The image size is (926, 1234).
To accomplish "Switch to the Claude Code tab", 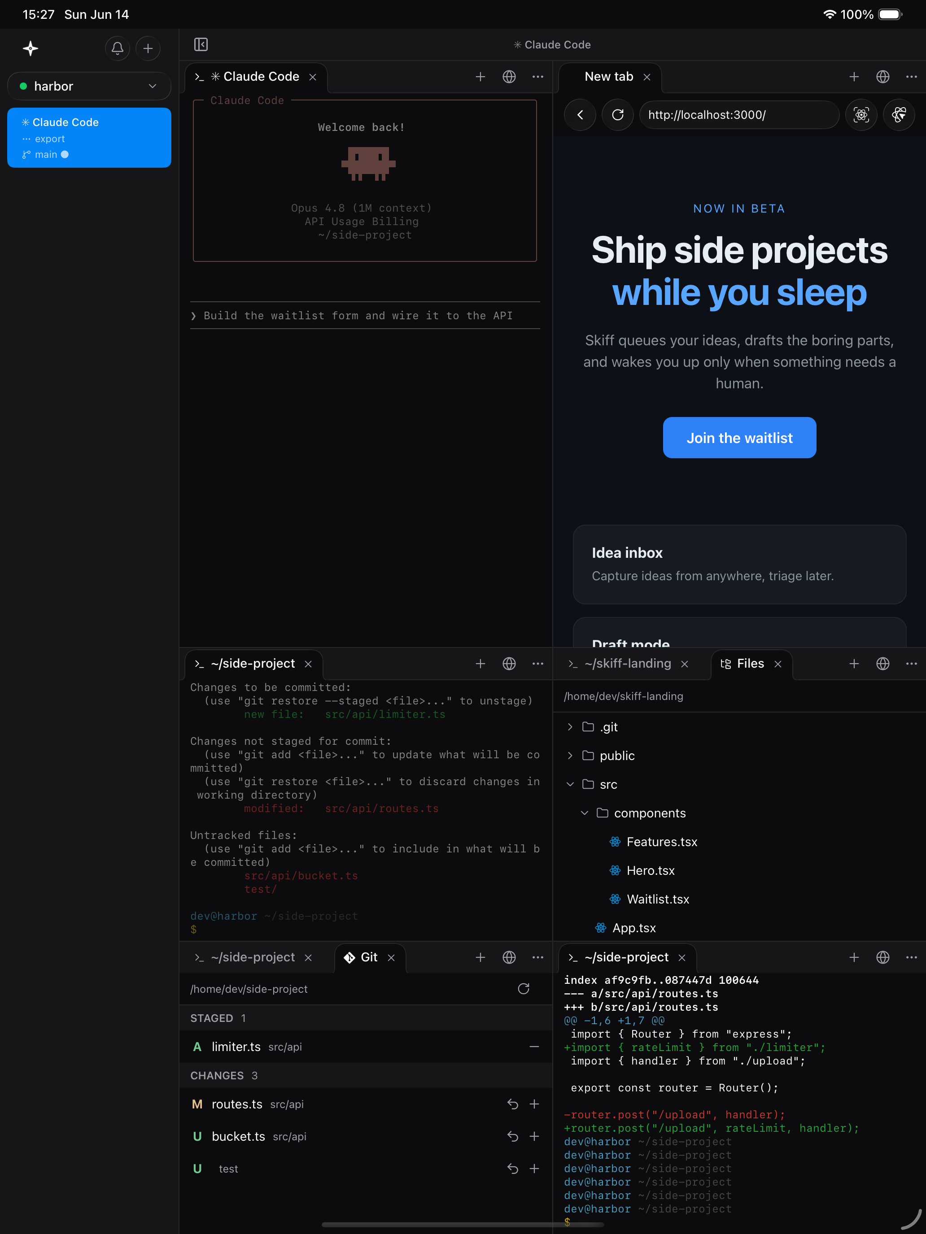I will (x=255, y=77).
